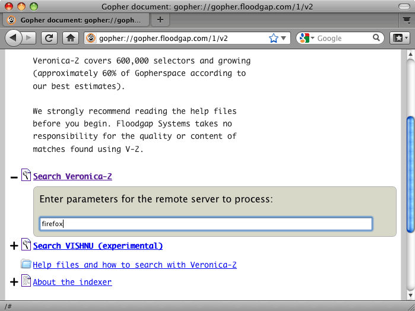The width and height of the screenshot is (415, 311).
Task: Open the URL history dropdown arrow
Action: pos(284,38)
